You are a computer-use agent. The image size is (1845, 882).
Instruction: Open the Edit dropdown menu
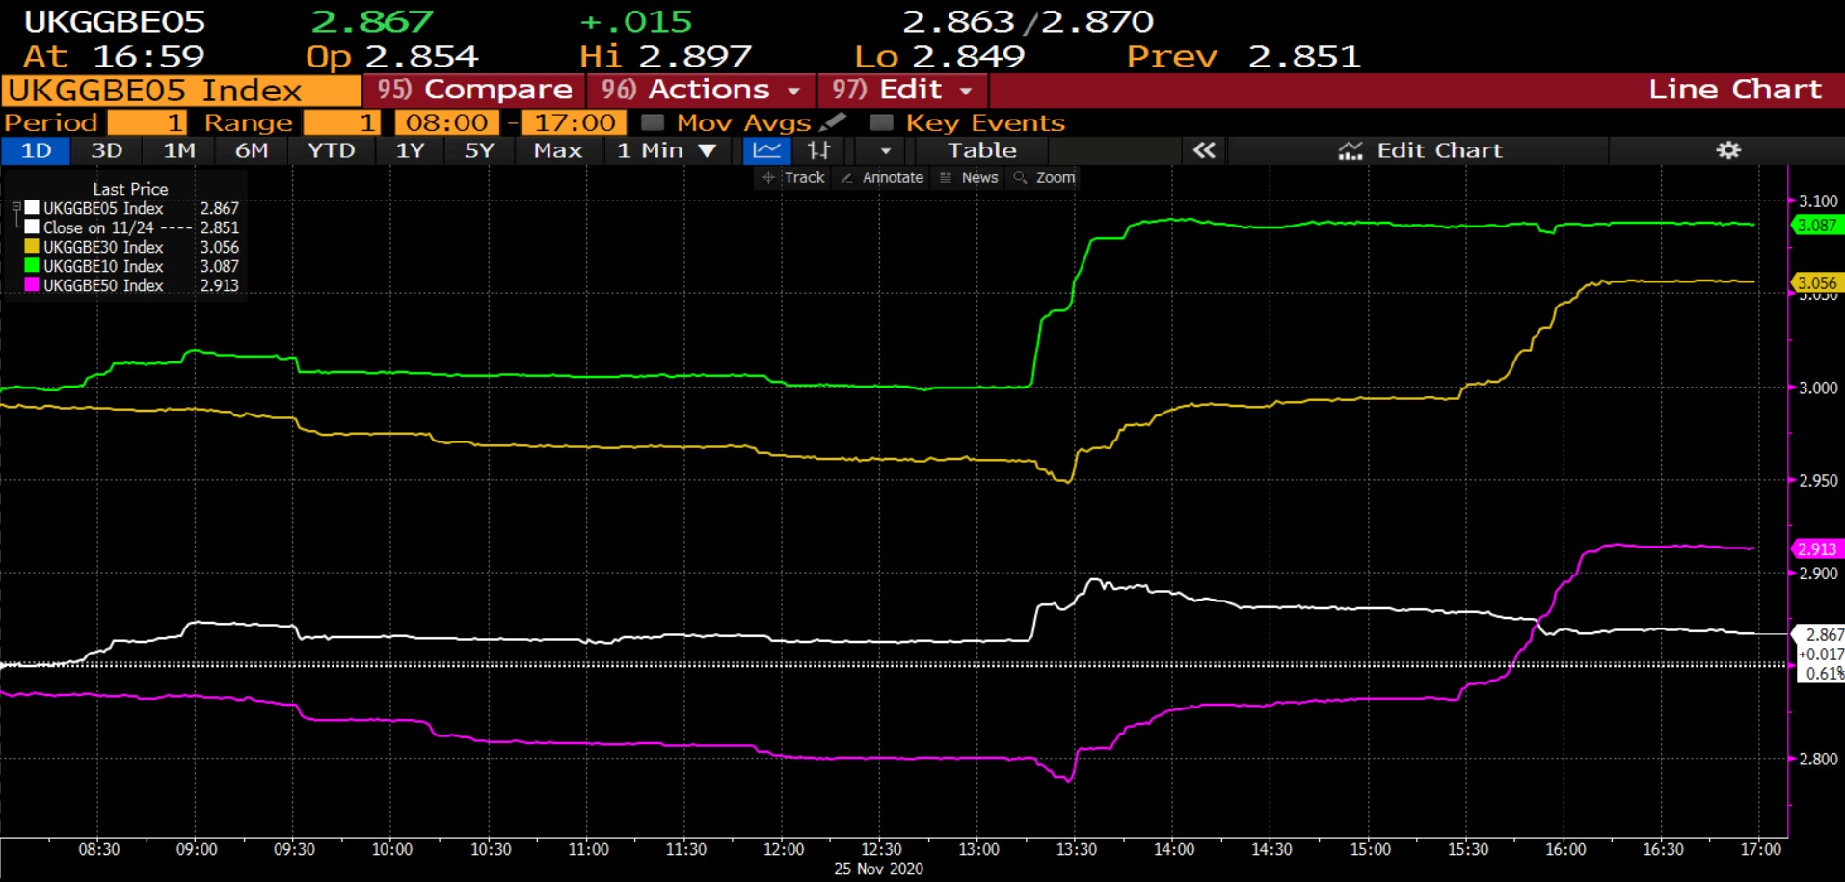click(902, 90)
